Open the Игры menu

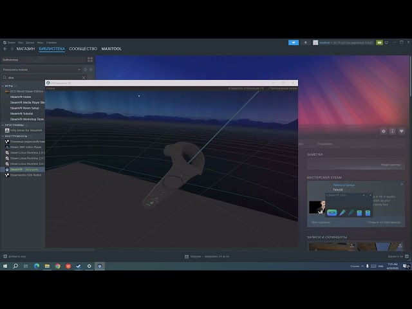click(x=40, y=42)
